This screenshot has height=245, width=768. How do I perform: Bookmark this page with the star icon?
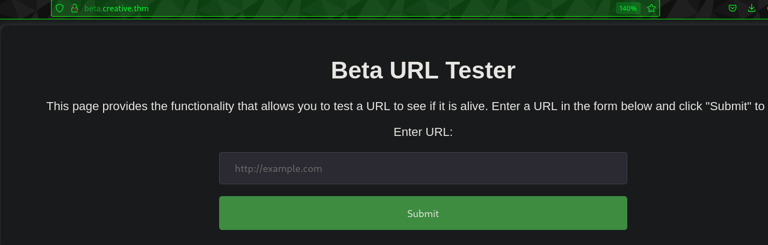651,8
